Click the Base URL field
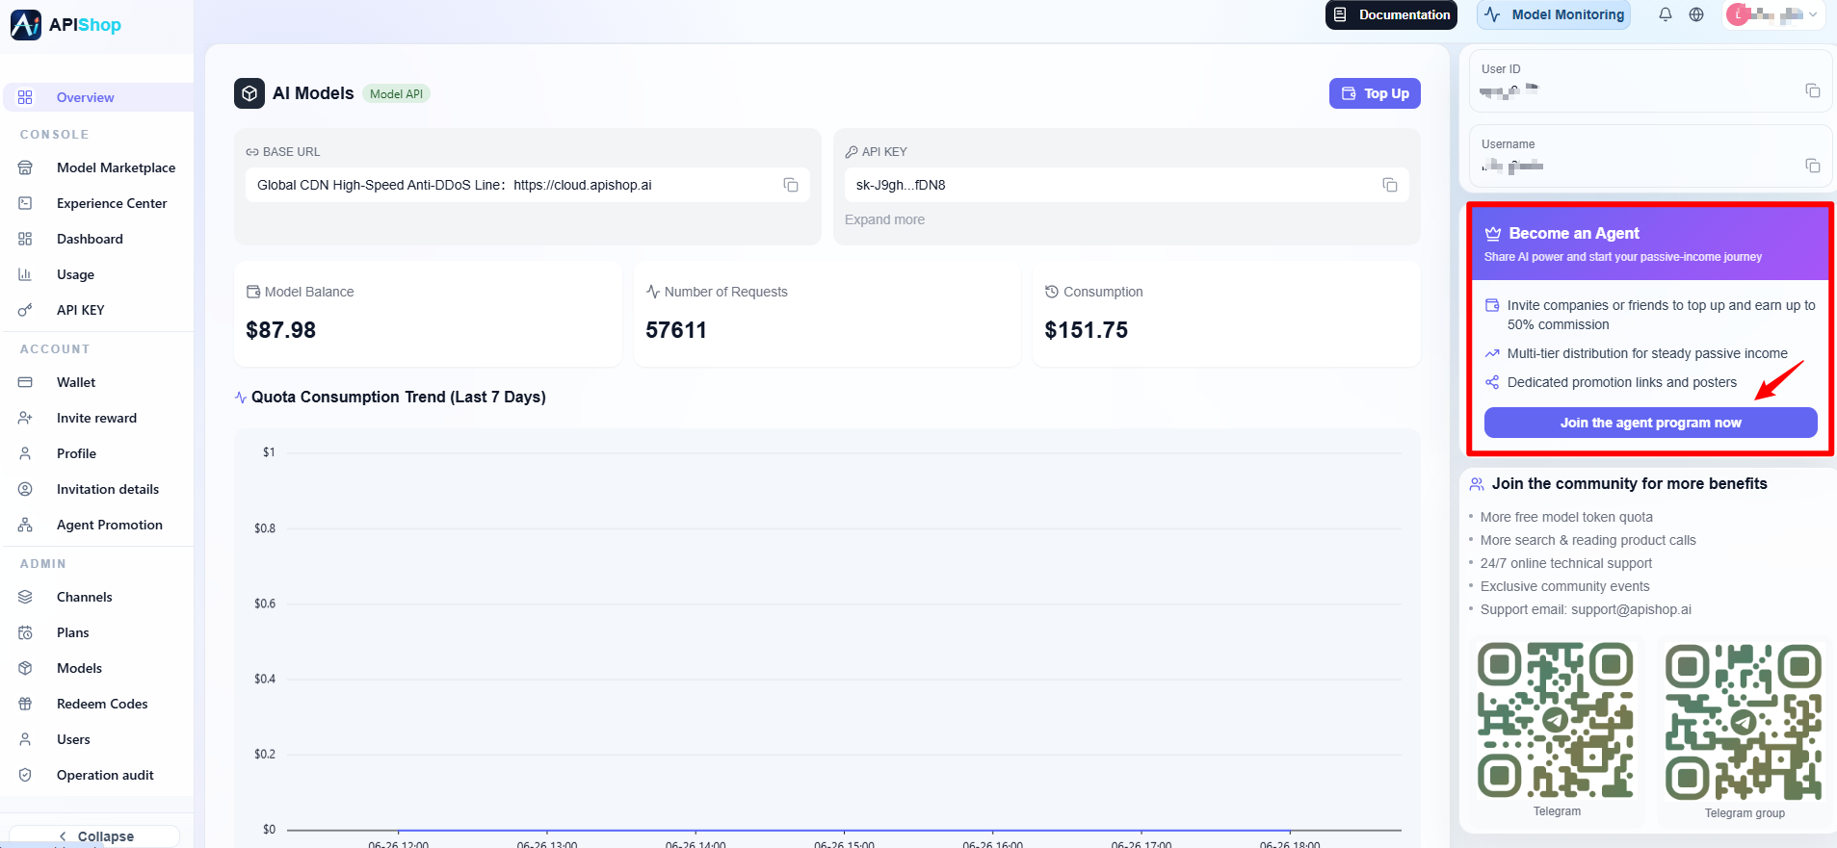Screen dimensions: 1837x848 [528, 185]
